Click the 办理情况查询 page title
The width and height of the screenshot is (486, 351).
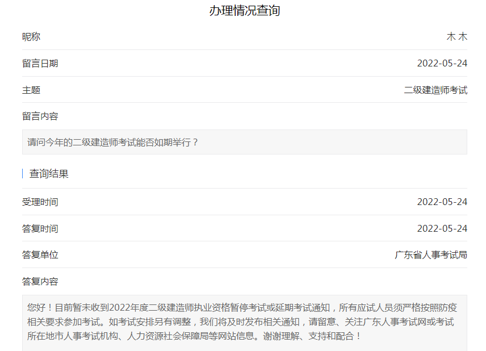pyautogui.click(x=245, y=11)
